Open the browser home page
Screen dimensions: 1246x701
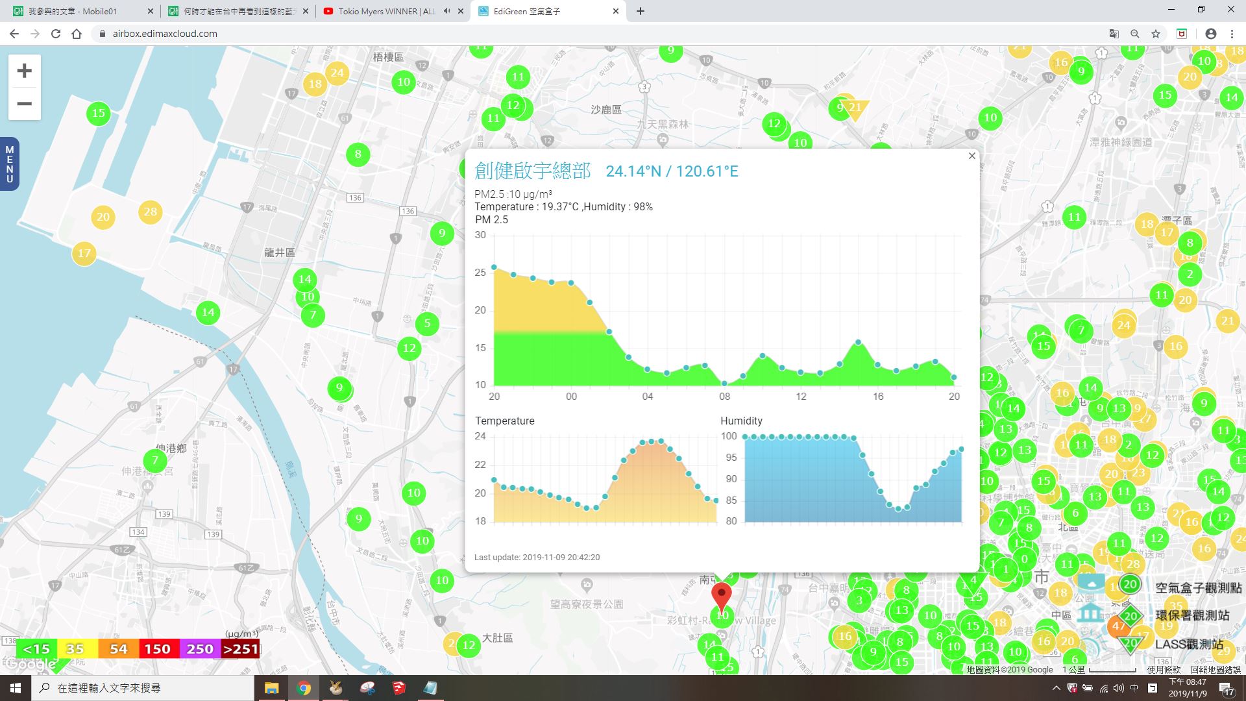(77, 34)
